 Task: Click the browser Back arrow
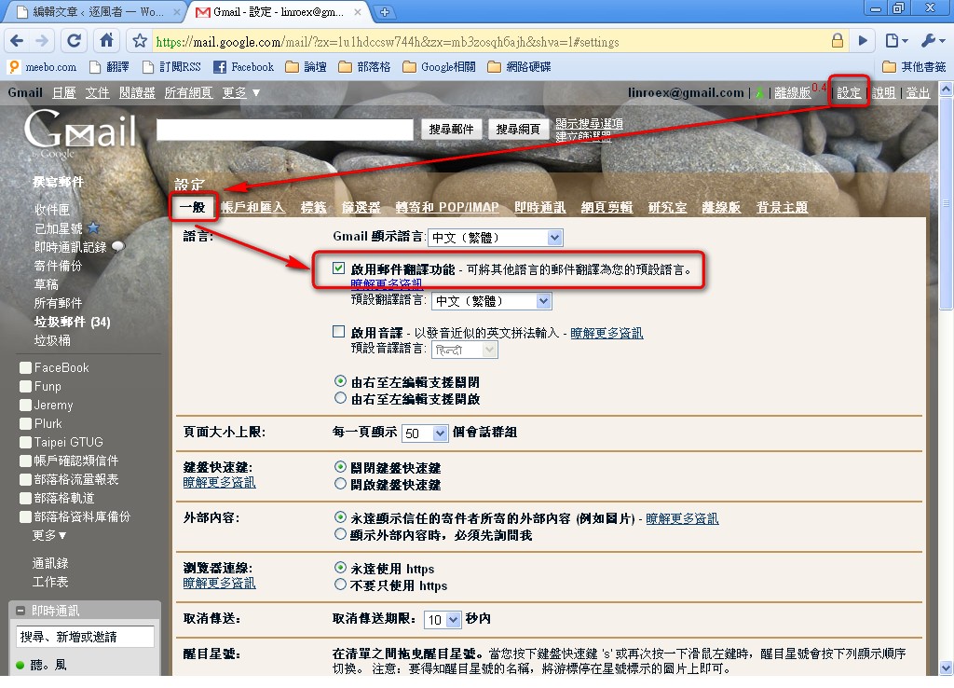tap(17, 41)
